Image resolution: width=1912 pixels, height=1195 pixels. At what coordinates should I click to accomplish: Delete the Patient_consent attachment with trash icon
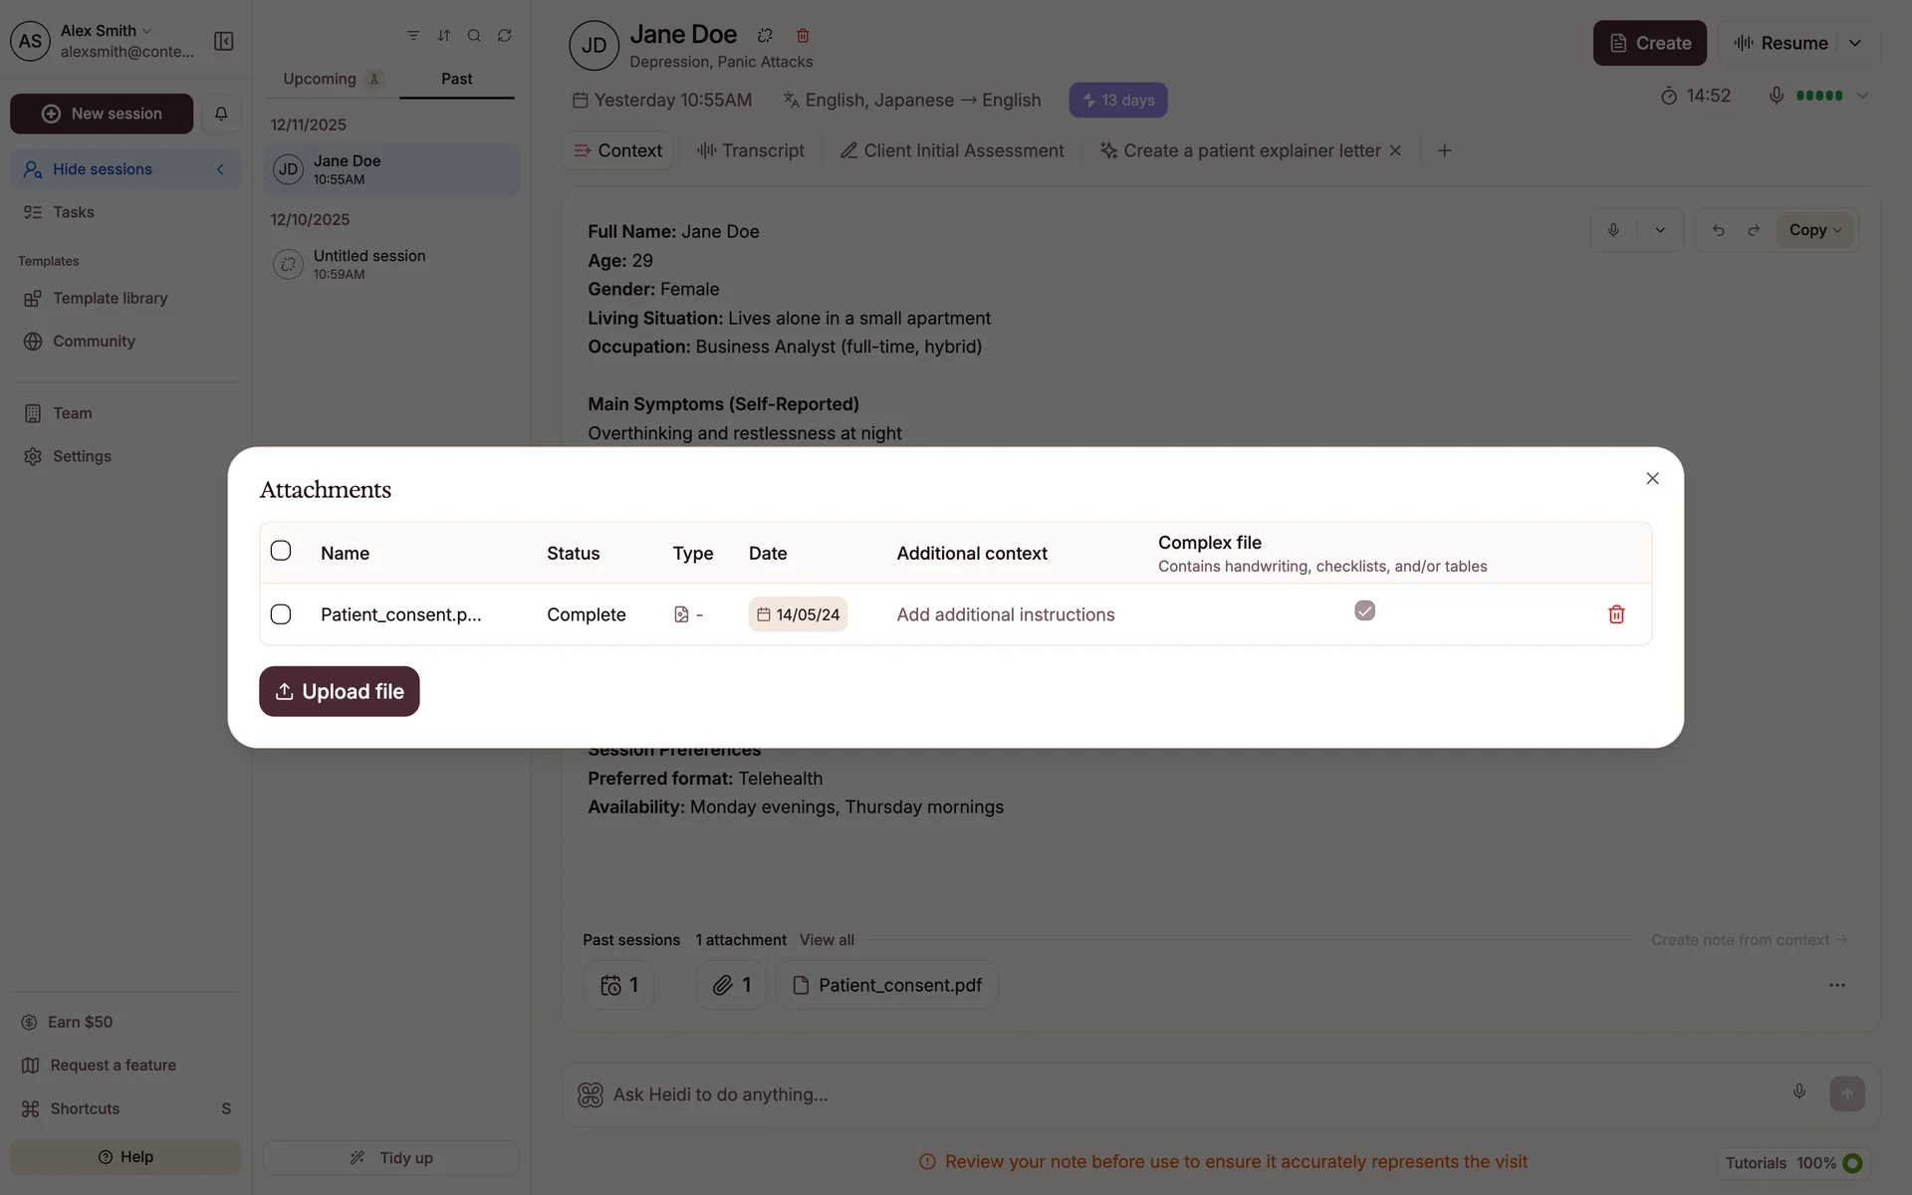coord(1616,614)
